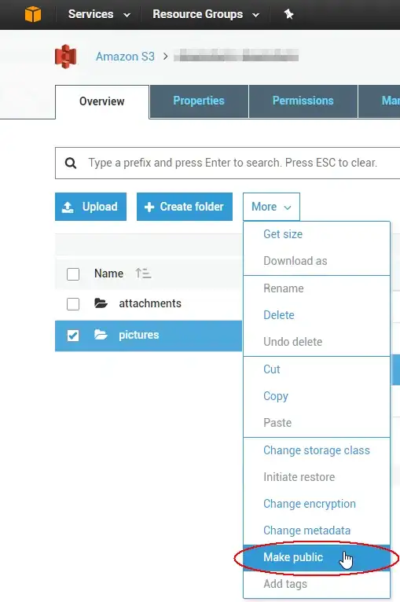
Task: Click the Name column sort icon
Action: click(143, 273)
